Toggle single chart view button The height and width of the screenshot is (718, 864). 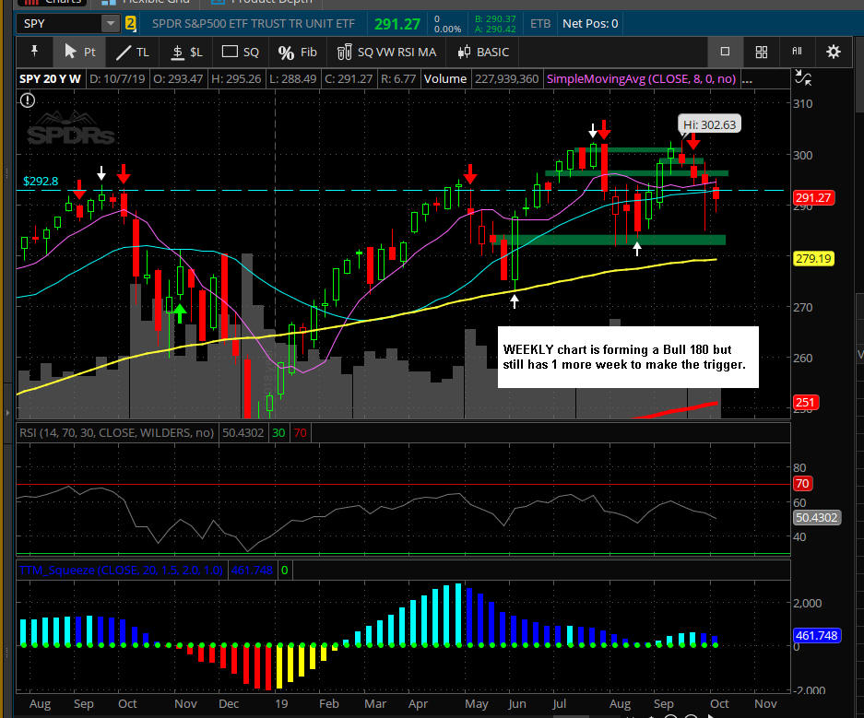point(725,53)
